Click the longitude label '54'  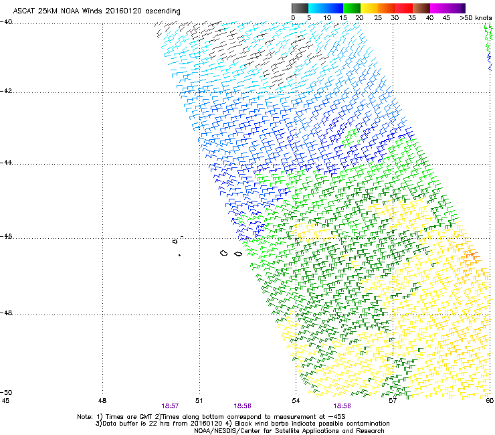(296, 401)
